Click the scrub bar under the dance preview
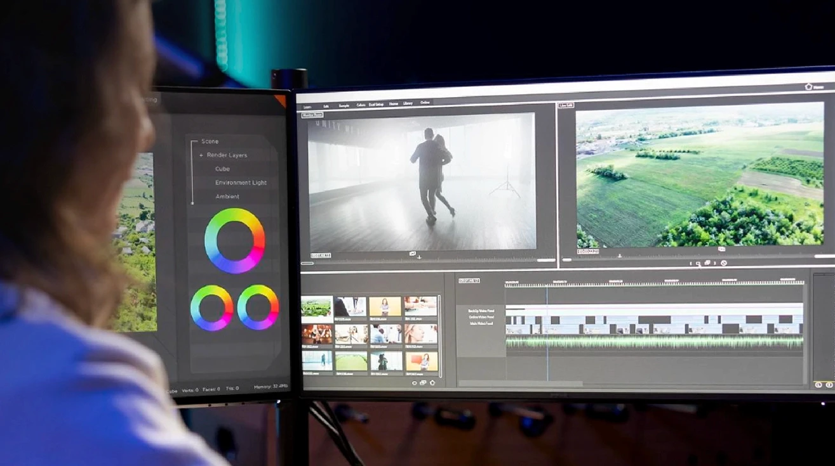The height and width of the screenshot is (466, 835). click(x=428, y=261)
